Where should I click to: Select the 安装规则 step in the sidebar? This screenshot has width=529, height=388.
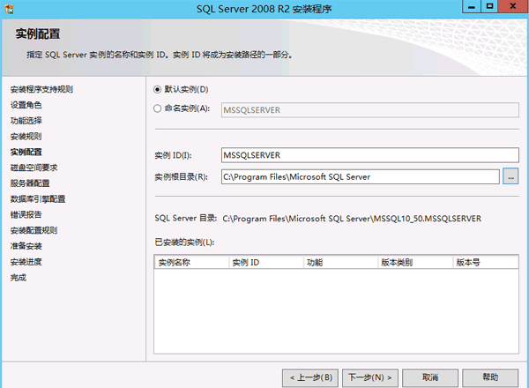click(x=26, y=137)
